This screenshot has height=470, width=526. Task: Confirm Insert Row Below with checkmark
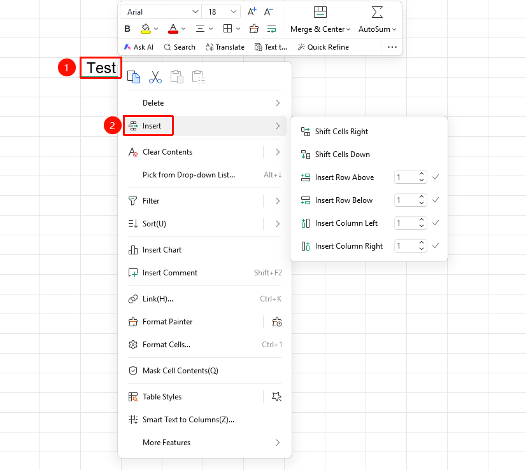[436, 200]
